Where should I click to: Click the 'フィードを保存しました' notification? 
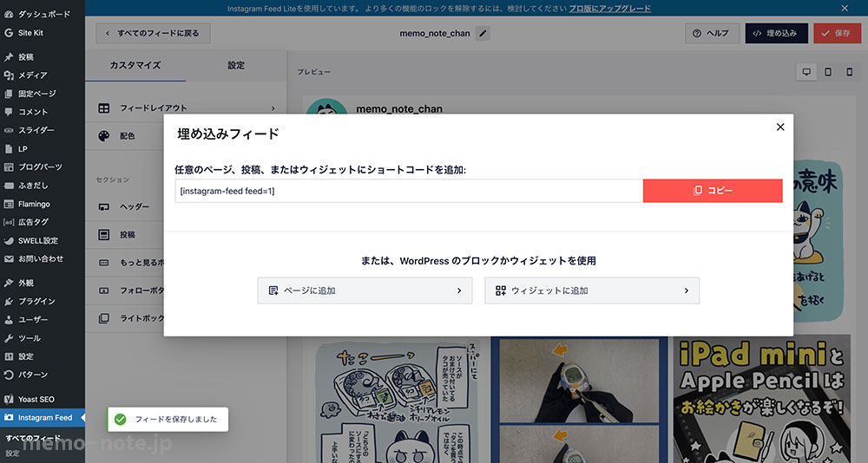[168, 420]
